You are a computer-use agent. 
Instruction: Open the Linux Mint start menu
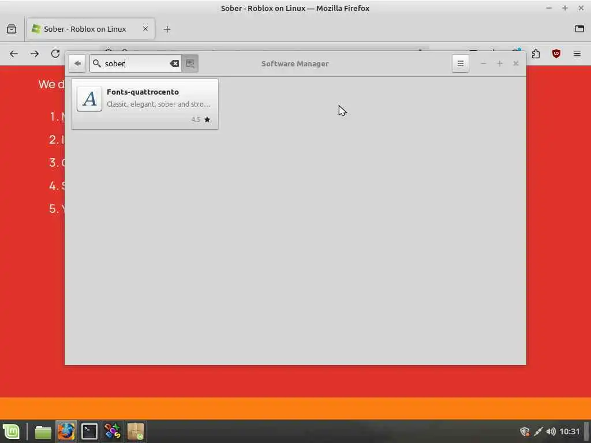tap(12, 431)
